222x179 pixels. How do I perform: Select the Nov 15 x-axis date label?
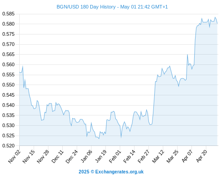(x=29, y=157)
